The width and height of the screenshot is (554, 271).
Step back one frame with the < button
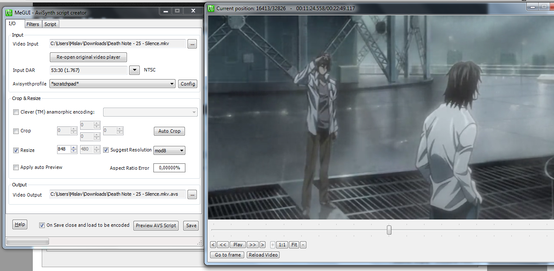pyautogui.click(x=213, y=245)
